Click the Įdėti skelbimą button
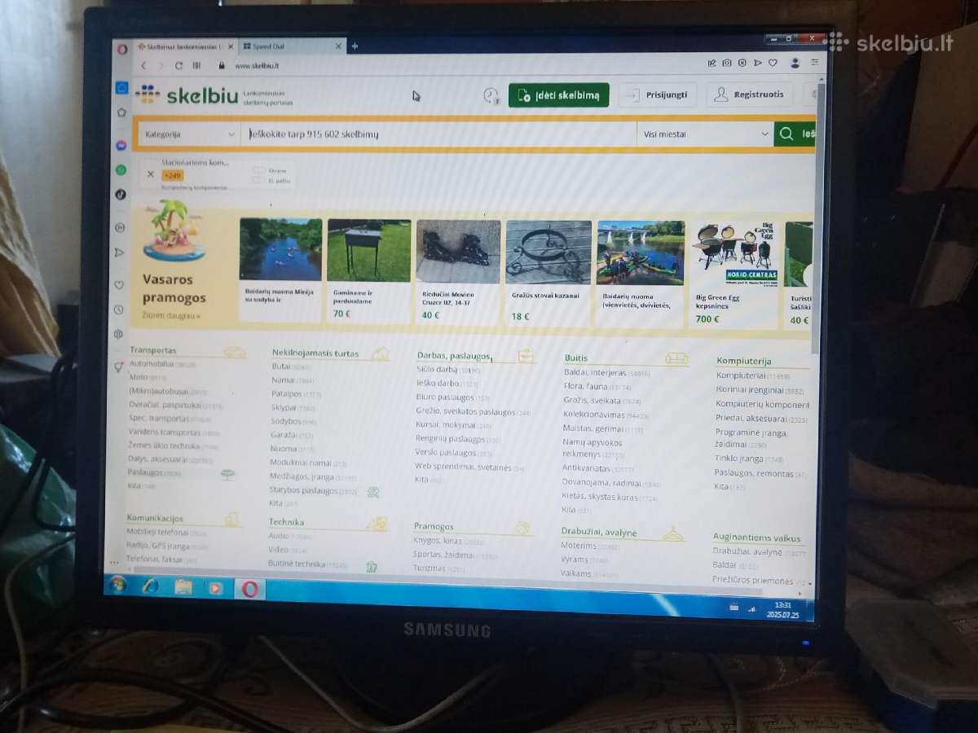978x733 pixels. [558, 95]
